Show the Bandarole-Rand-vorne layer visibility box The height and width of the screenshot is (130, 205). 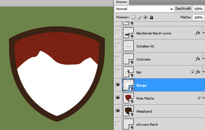pos(118,33)
